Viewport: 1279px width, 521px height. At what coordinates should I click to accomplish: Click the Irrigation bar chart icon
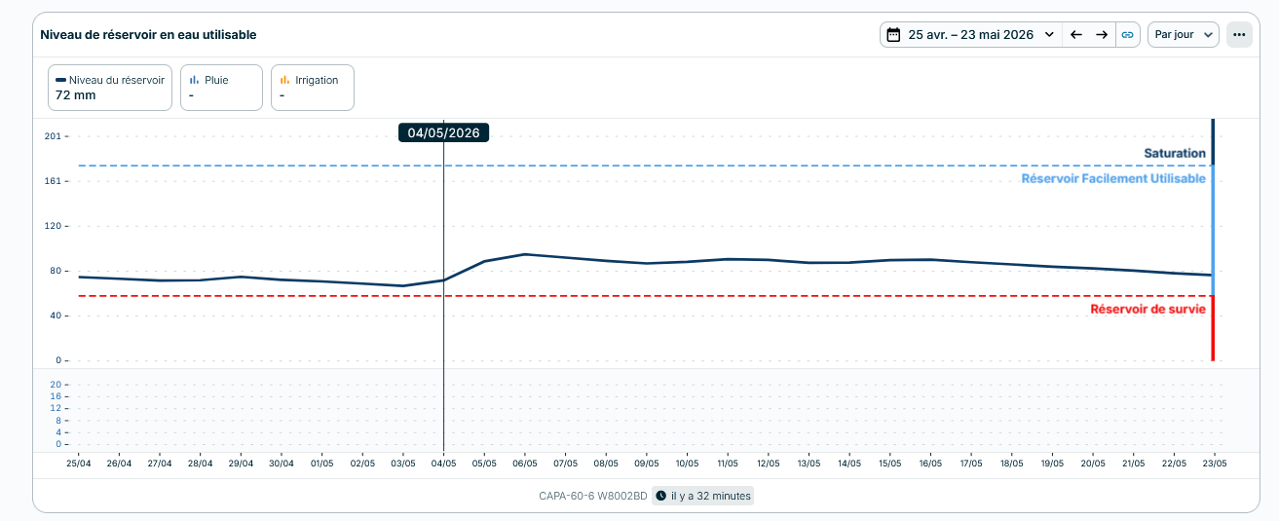point(285,80)
